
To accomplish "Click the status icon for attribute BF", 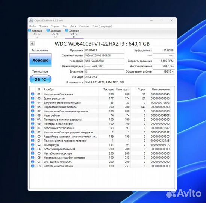I will pyautogui.click(x=33, y=132).
